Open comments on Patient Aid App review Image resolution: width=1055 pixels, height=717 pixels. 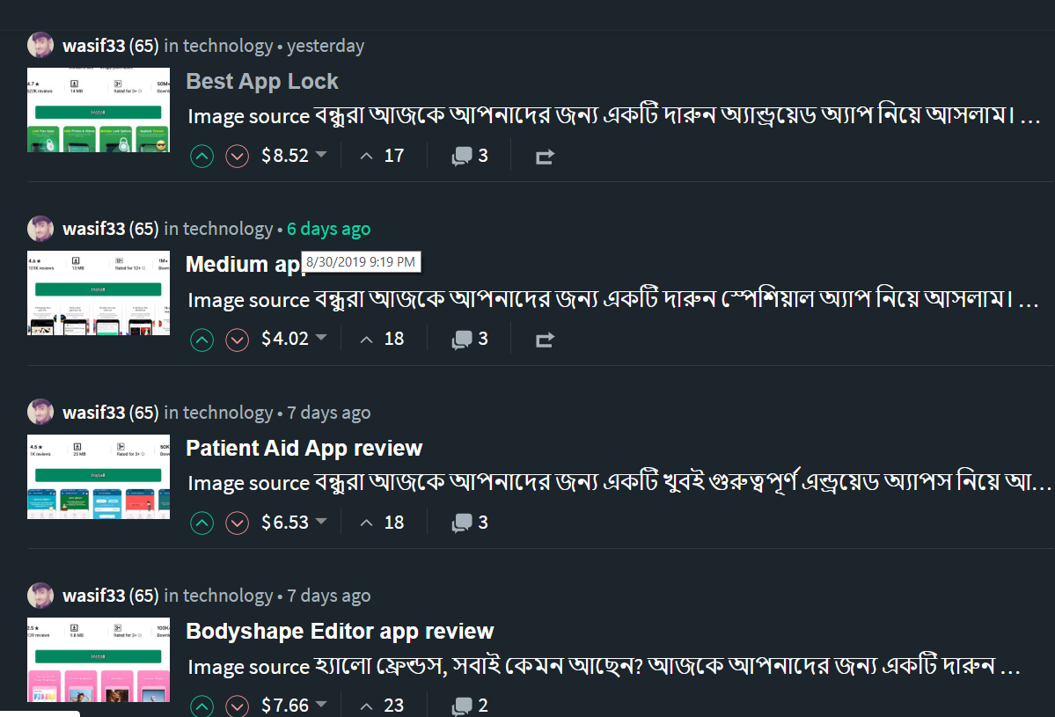[x=470, y=523]
